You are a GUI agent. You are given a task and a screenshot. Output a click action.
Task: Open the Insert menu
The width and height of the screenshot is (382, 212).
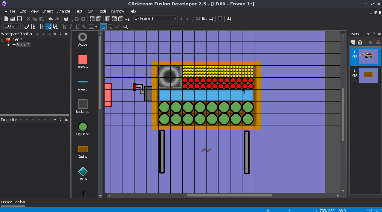[48, 11]
